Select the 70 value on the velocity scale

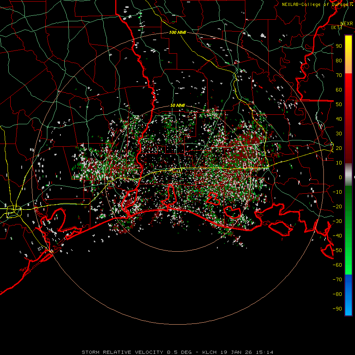339,75
